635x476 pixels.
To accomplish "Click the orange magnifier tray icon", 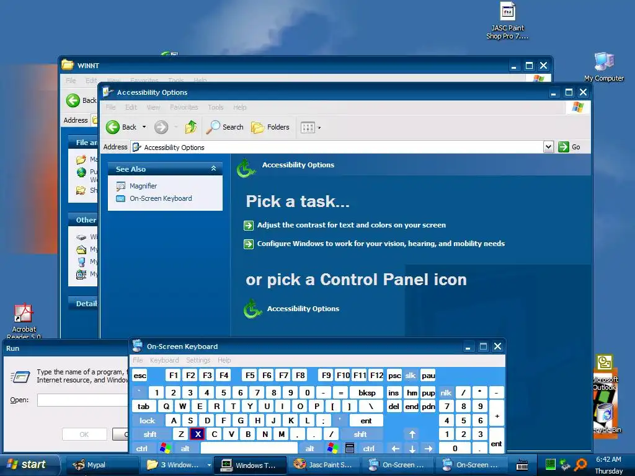I will (580, 465).
